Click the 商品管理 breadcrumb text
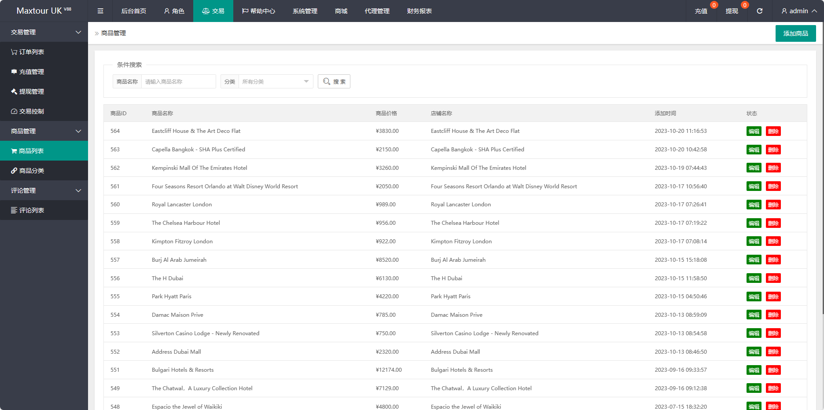The image size is (824, 410). coord(114,33)
